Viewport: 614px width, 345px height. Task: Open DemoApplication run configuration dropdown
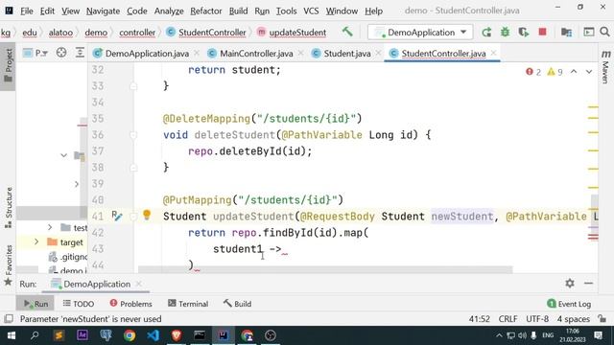tap(420, 32)
